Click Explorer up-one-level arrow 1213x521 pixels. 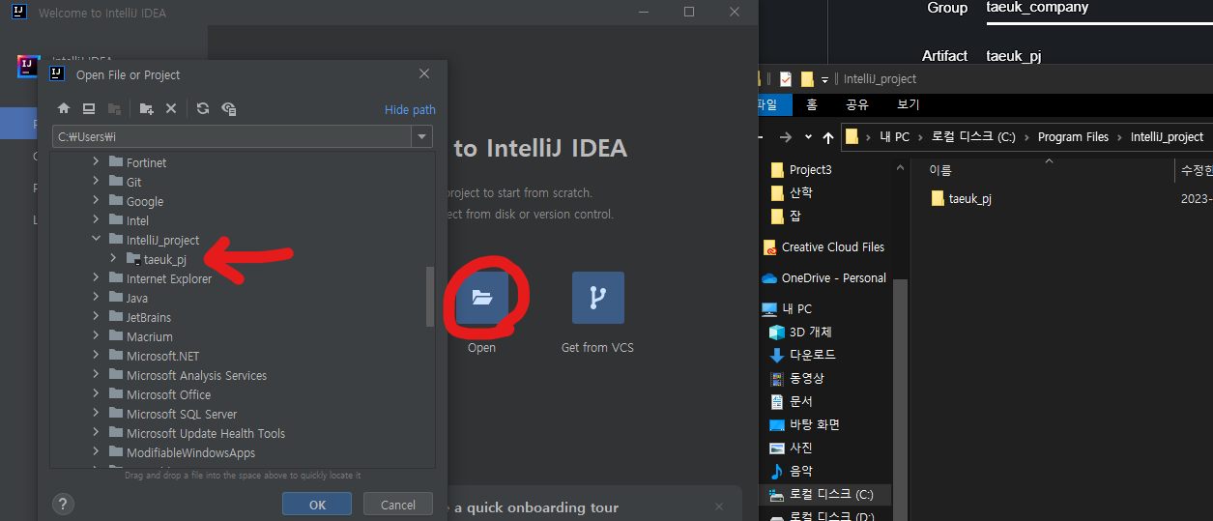coord(828,137)
